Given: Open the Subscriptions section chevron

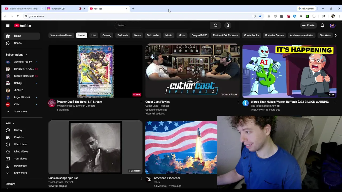Looking at the screenshot, I should tap(26, 55).
